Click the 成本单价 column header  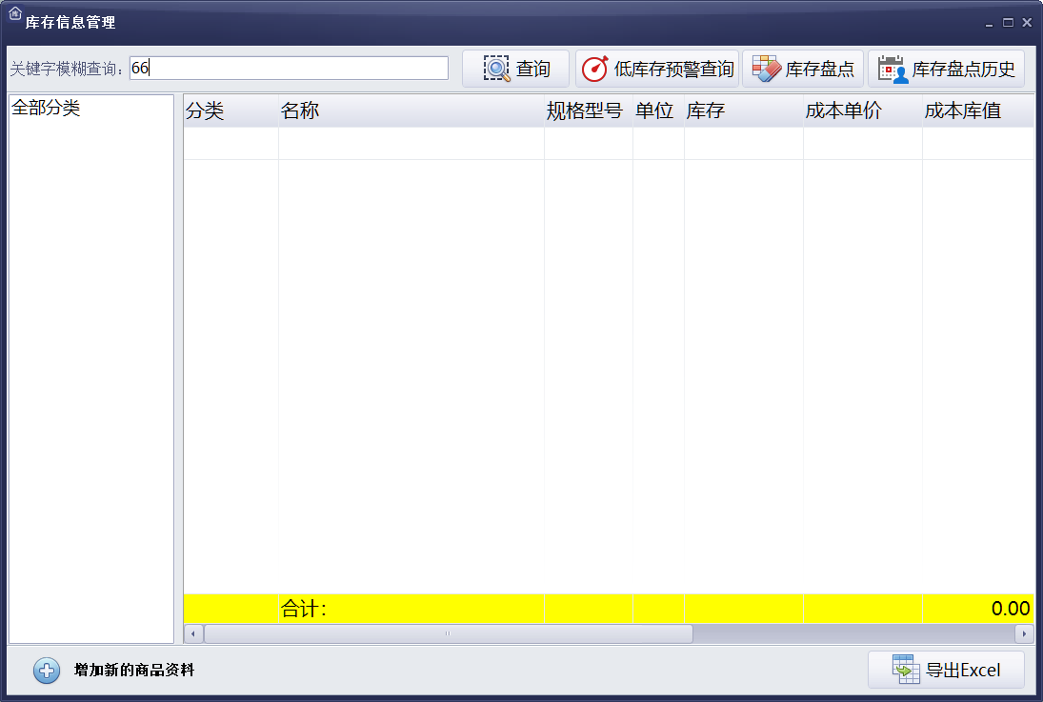(x=863, y=110)
